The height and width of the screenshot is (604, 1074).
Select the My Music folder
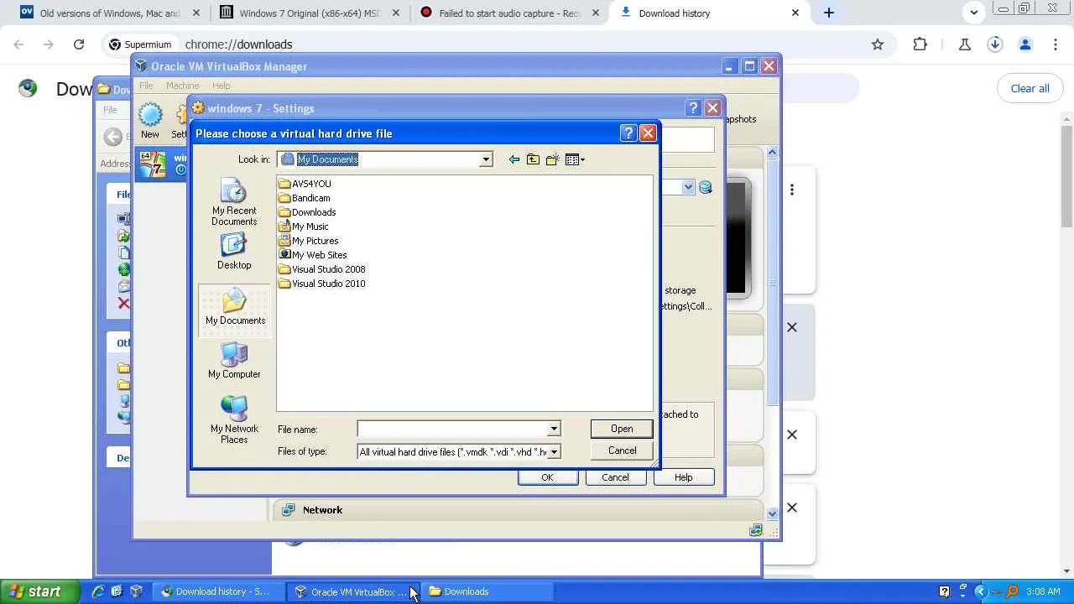click(304, 226)
